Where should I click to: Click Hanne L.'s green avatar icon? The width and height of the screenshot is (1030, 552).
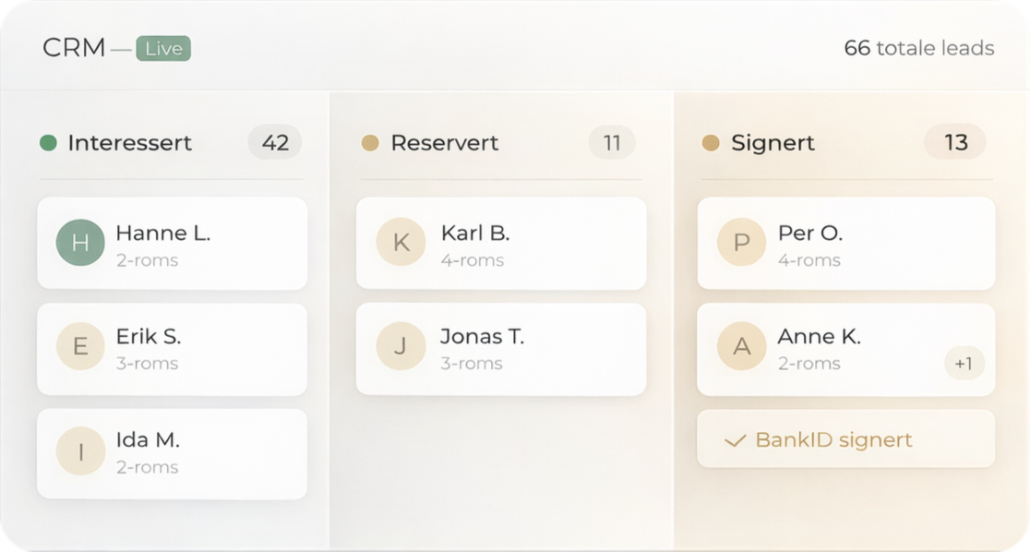[x=80, y=243]
